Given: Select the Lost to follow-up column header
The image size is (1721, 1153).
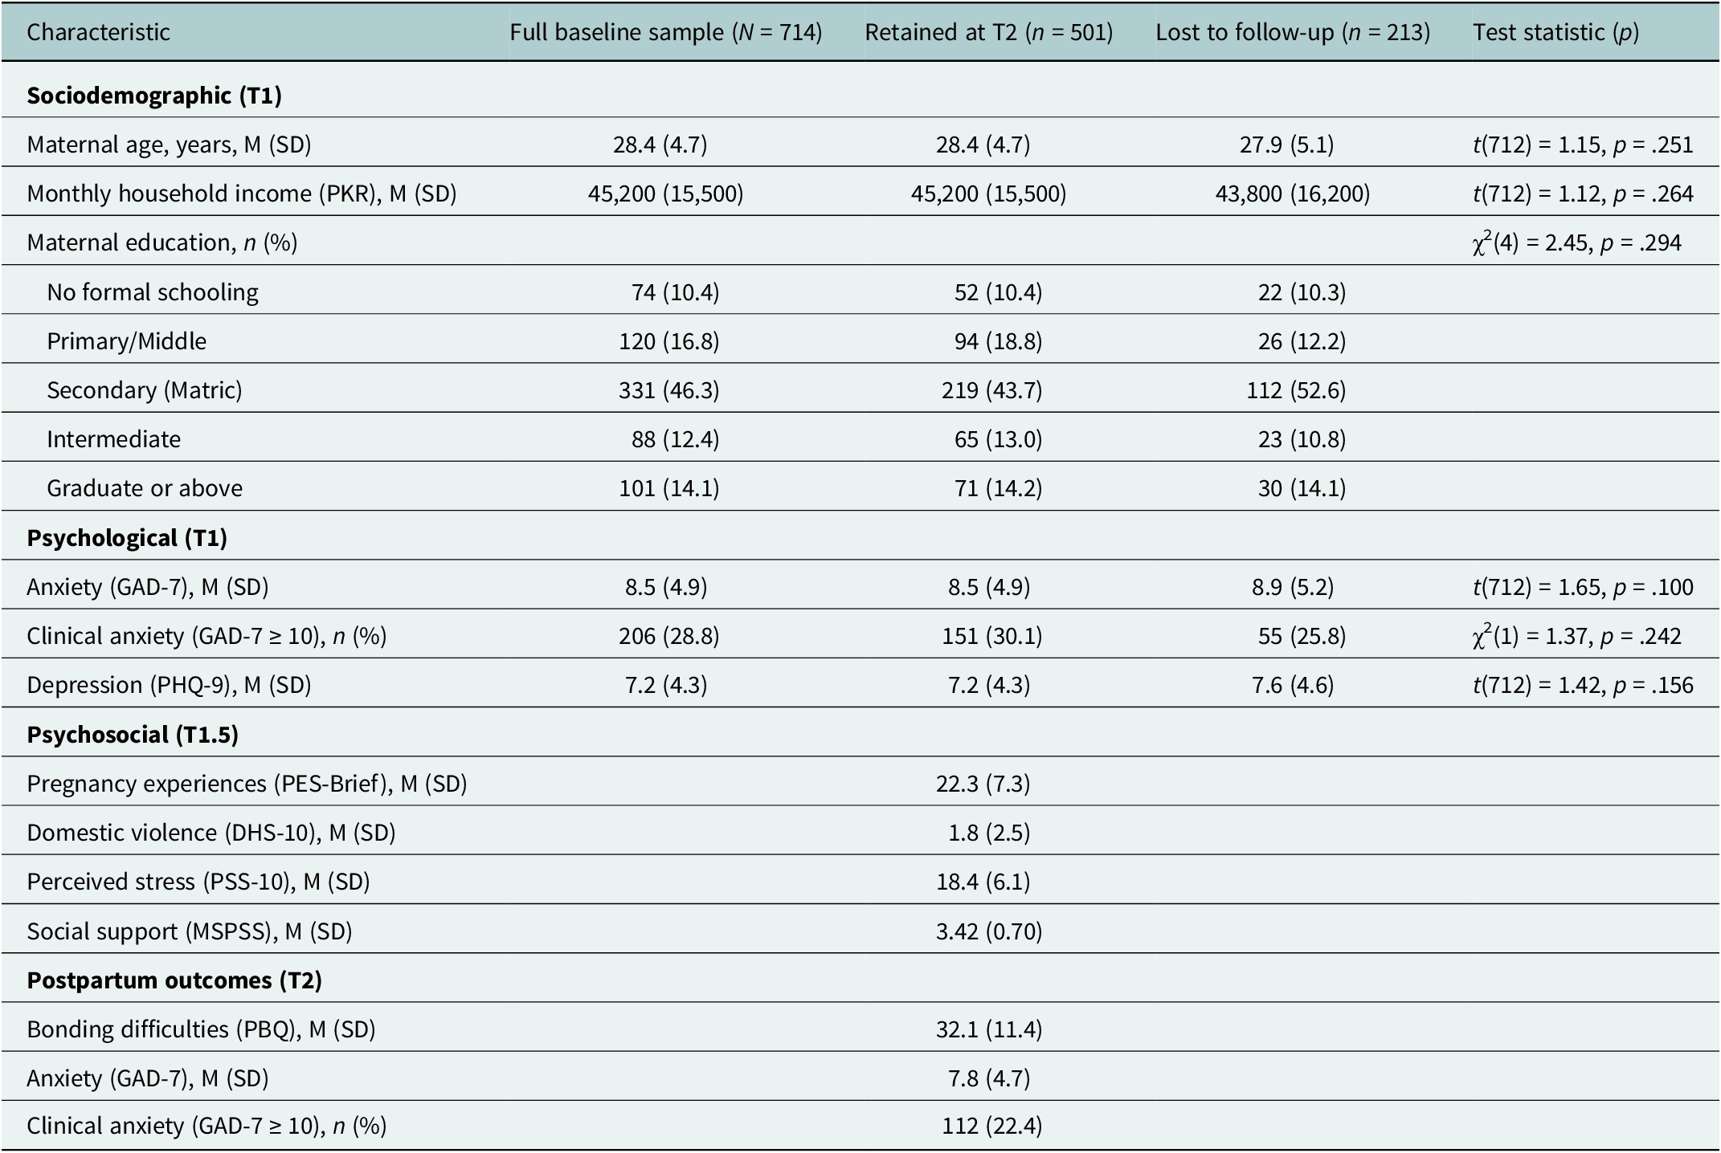Looking at the screenshot, I should [1293, 32].
